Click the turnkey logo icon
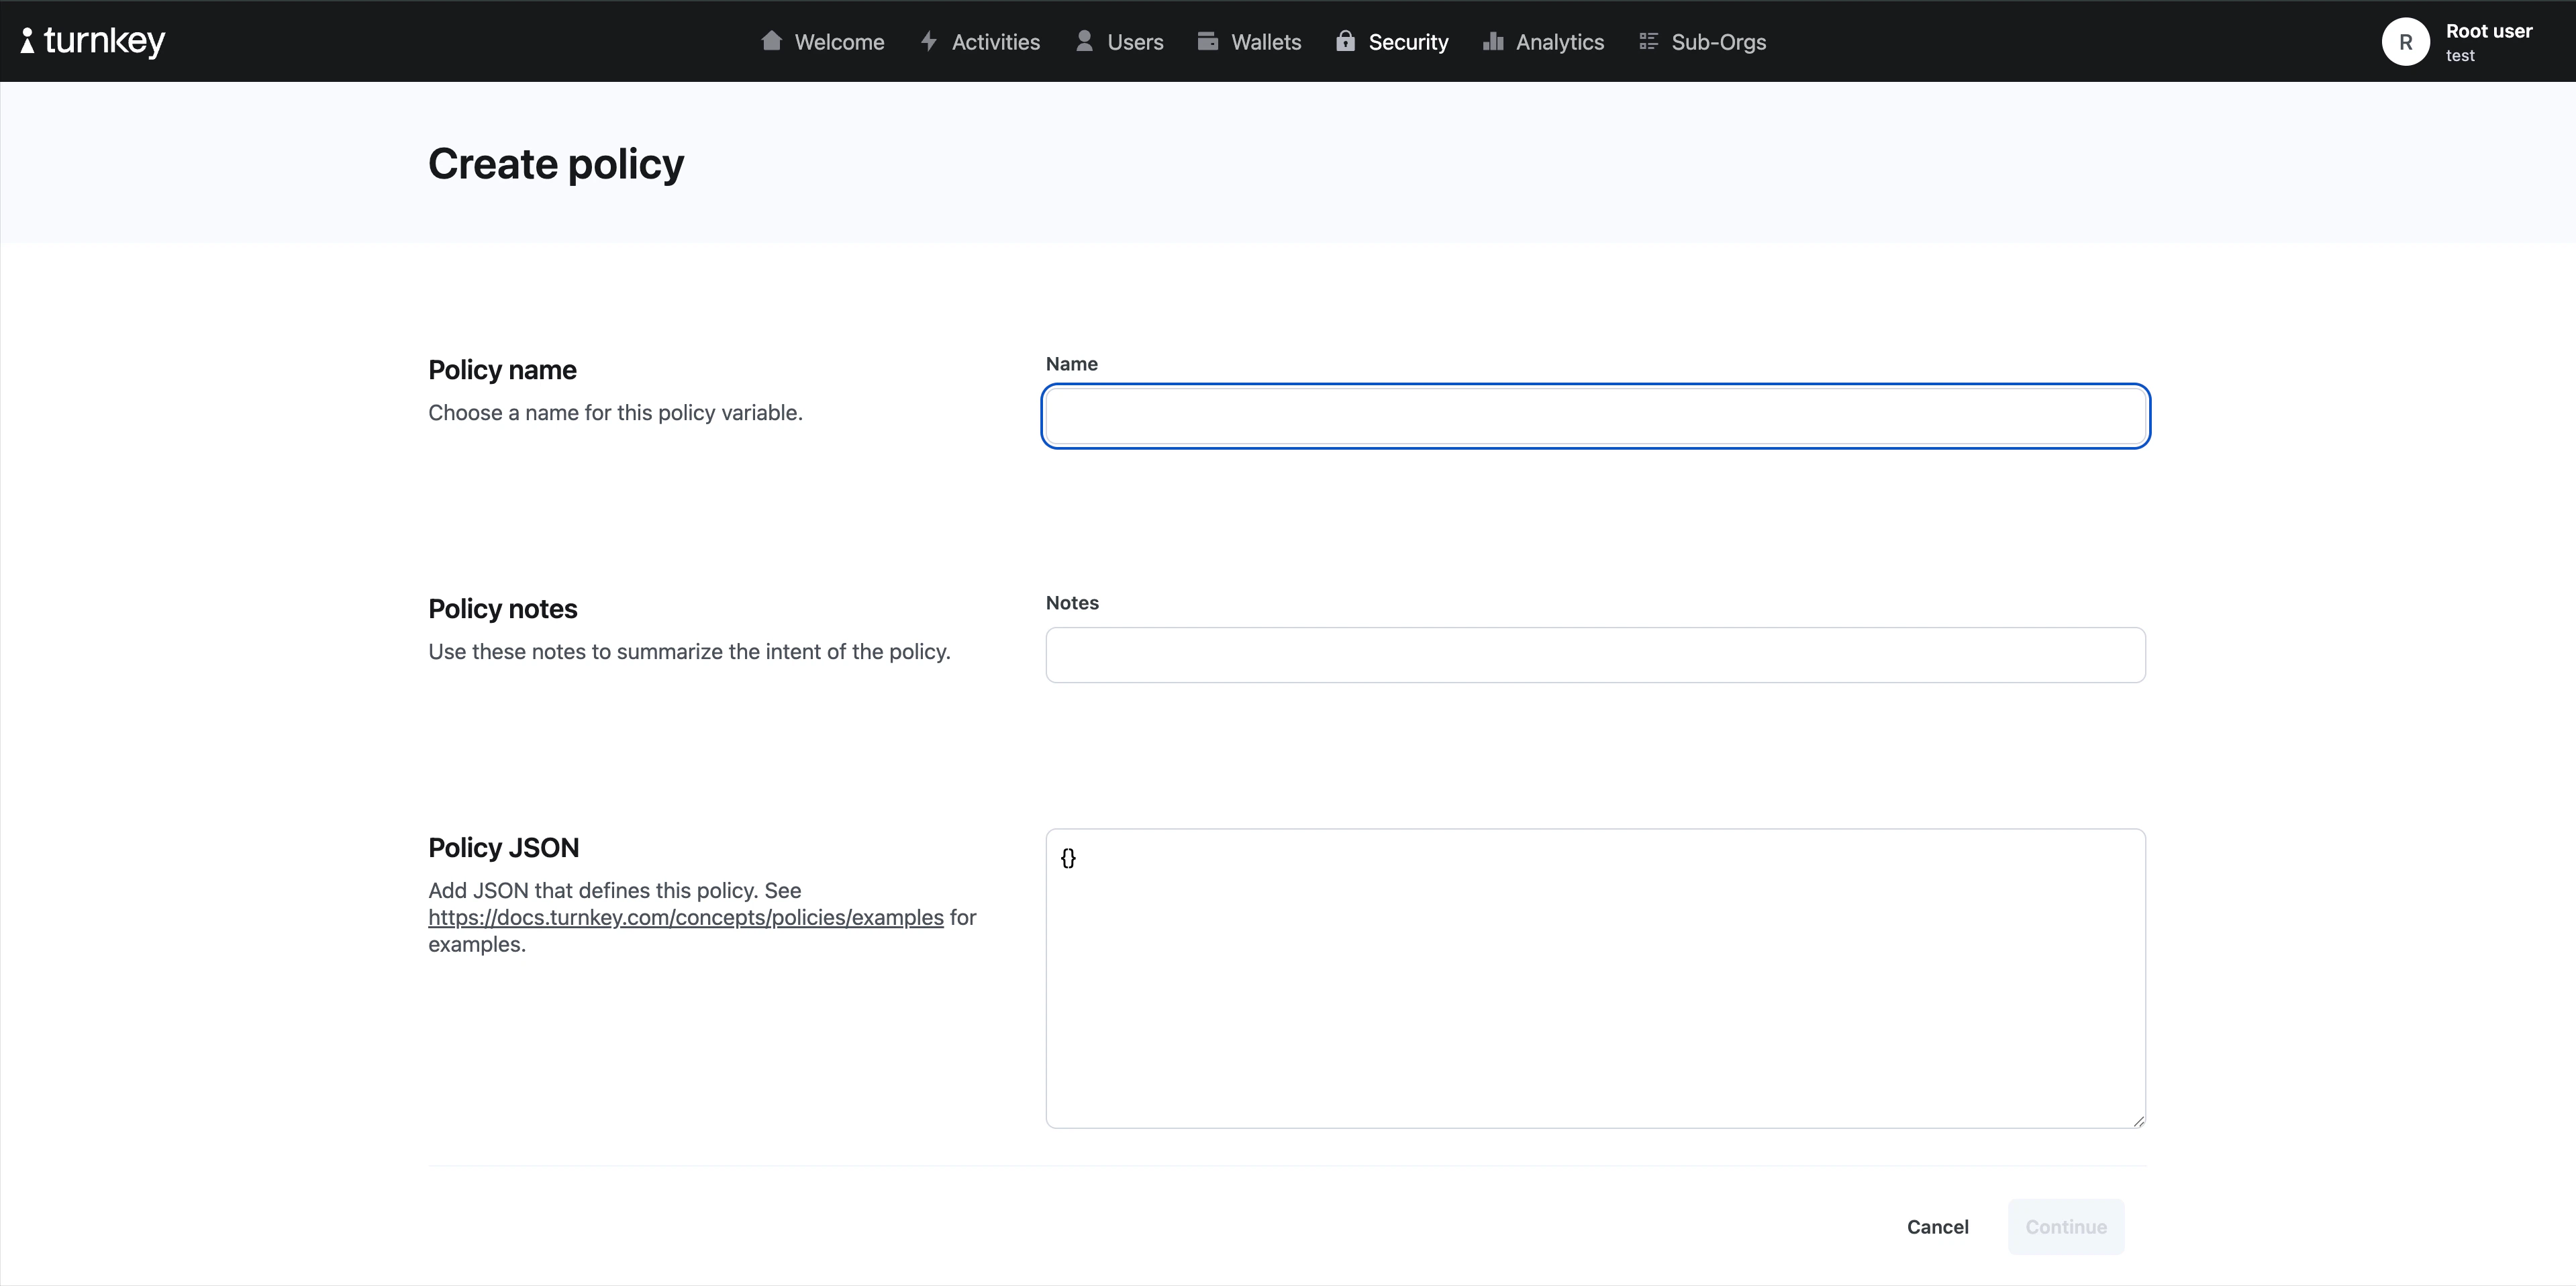This screenshot has width=2576, height=1286. 28,41
